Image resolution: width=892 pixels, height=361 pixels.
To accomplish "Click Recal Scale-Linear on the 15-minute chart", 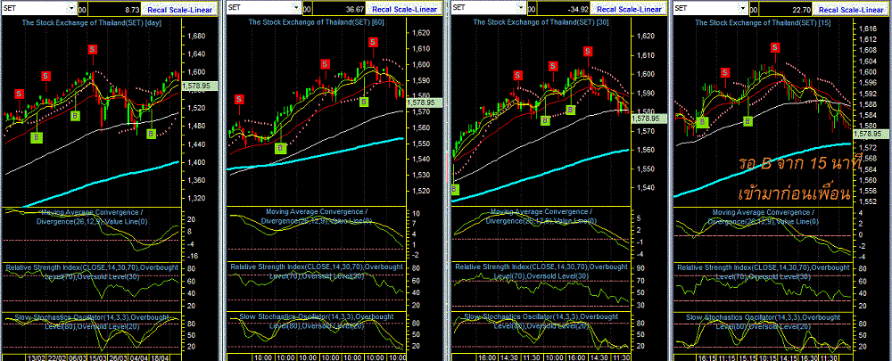I will pyautogui.click(x=850, y=9).
